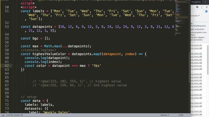This screenshot has width=209, height=117.
Task: Click the '// highest value' comment
Action: [x=105, y=81]
